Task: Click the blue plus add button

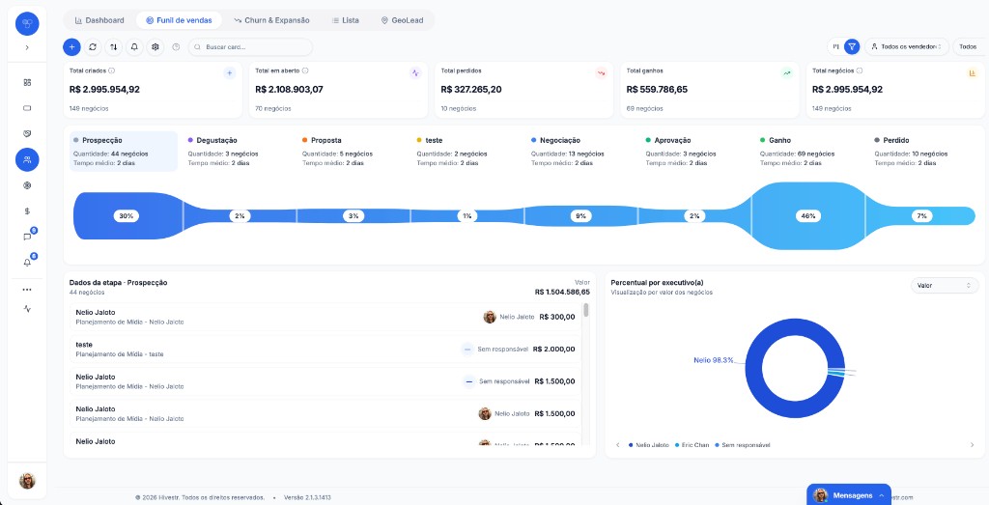Action: point(71,46)
